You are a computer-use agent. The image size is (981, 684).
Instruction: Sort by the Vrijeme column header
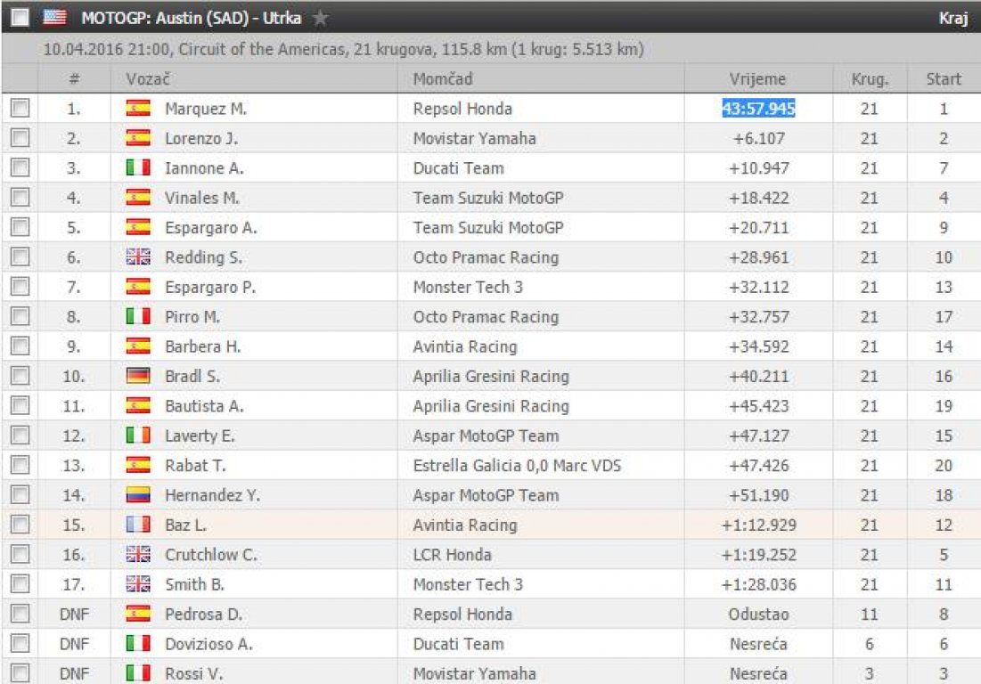click(x=757, y=78)
